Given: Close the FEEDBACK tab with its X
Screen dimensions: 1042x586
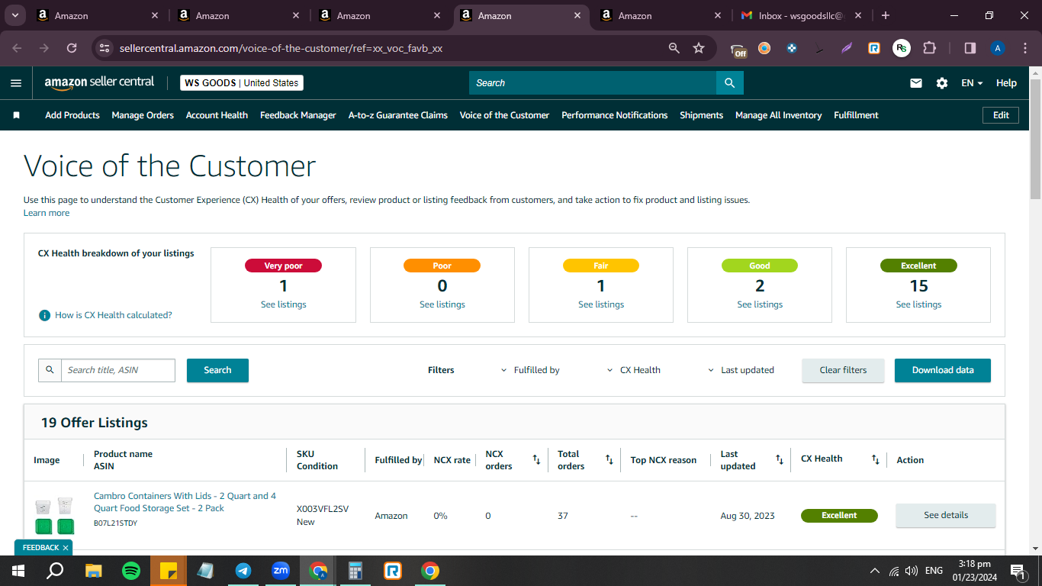Looking at the screenshot, I should coord(66,548).
